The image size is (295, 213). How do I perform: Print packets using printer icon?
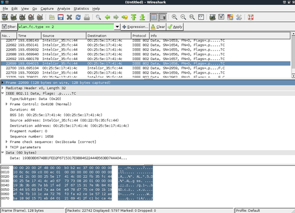[x=87, y=17]
